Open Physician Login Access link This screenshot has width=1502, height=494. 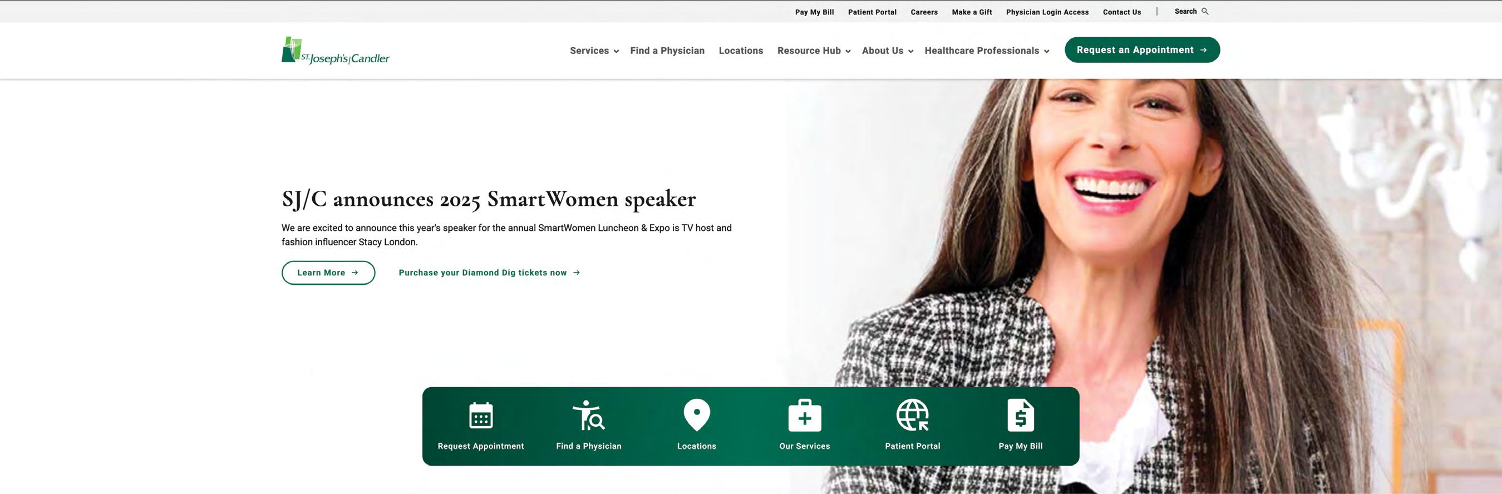click(1047, 12)
